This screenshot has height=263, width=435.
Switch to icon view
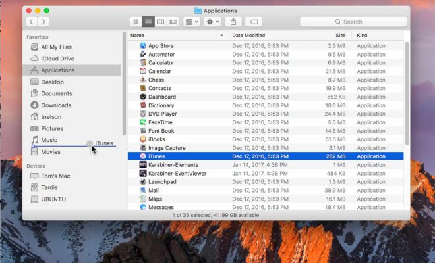136,22
